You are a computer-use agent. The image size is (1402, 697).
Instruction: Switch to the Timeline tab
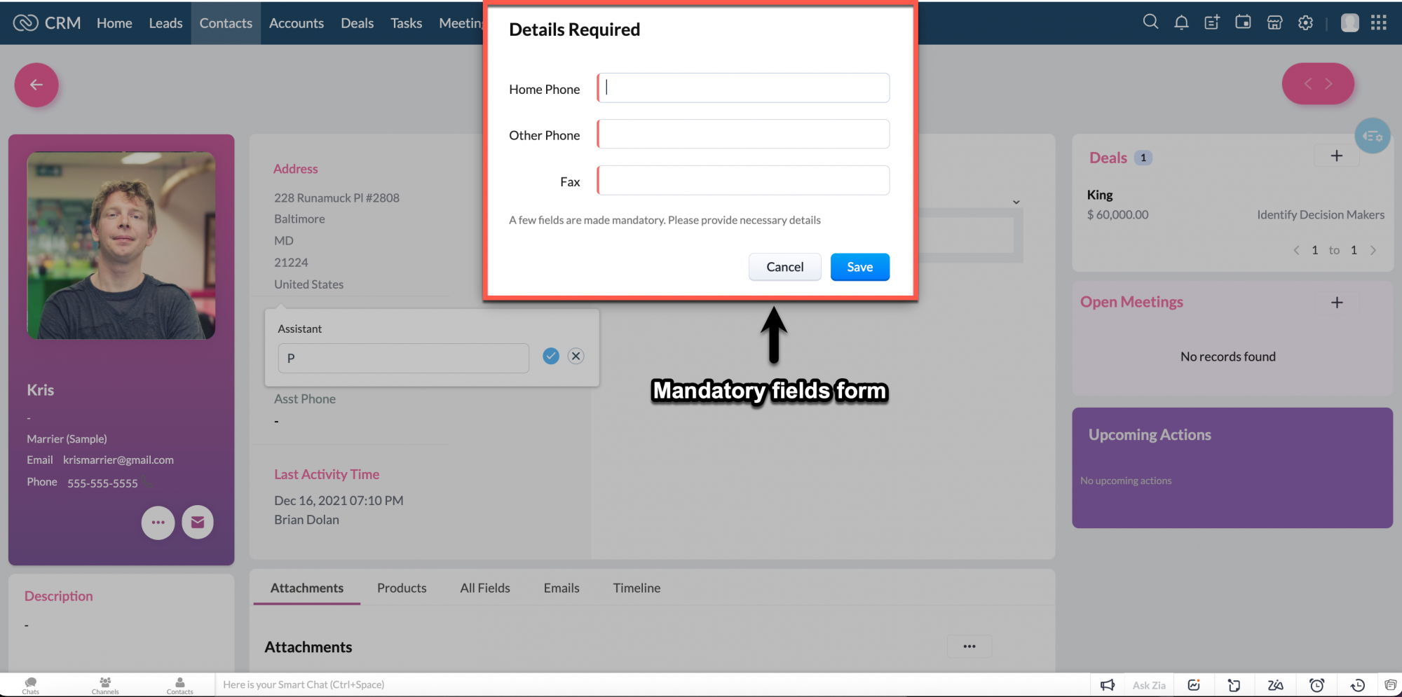636,588
